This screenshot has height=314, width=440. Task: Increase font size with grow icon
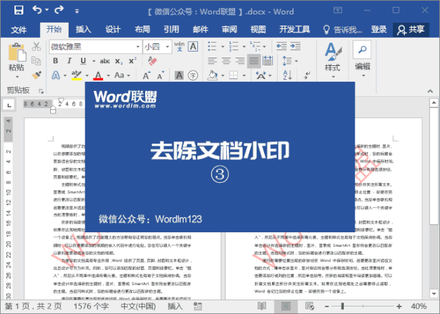pos(146,76)
